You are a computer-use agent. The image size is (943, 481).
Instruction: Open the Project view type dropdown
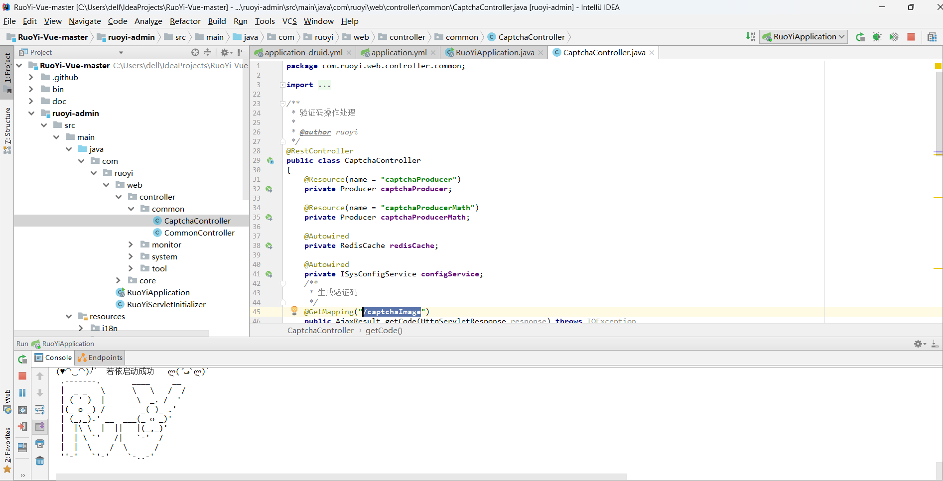click(x=121, y=52)
